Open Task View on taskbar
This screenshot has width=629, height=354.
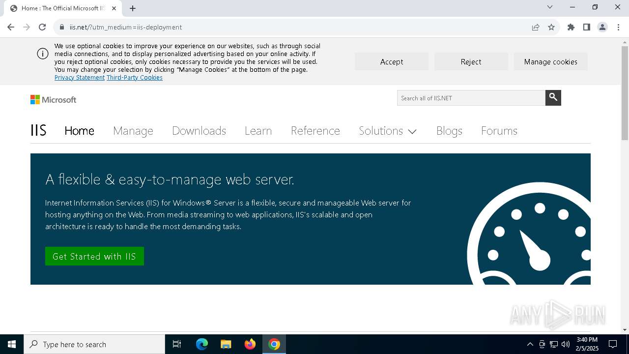pyautogui.click(x=177, y=344)
